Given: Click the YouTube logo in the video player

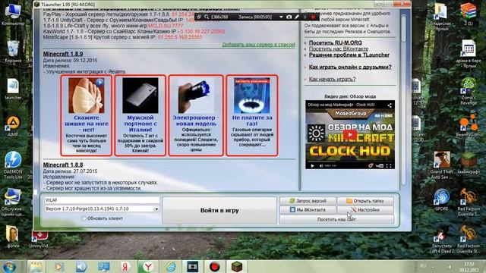Looking at the screenshot, I should pyautogui.click(x=380, y=166).
